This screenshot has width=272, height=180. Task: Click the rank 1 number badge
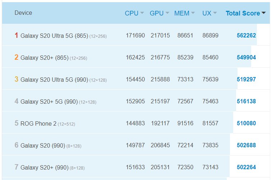pyautogui.click(x=17, y=35)
